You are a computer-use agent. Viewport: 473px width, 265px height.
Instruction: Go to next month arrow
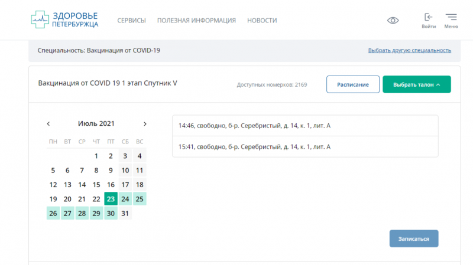[x=145, y=124]
